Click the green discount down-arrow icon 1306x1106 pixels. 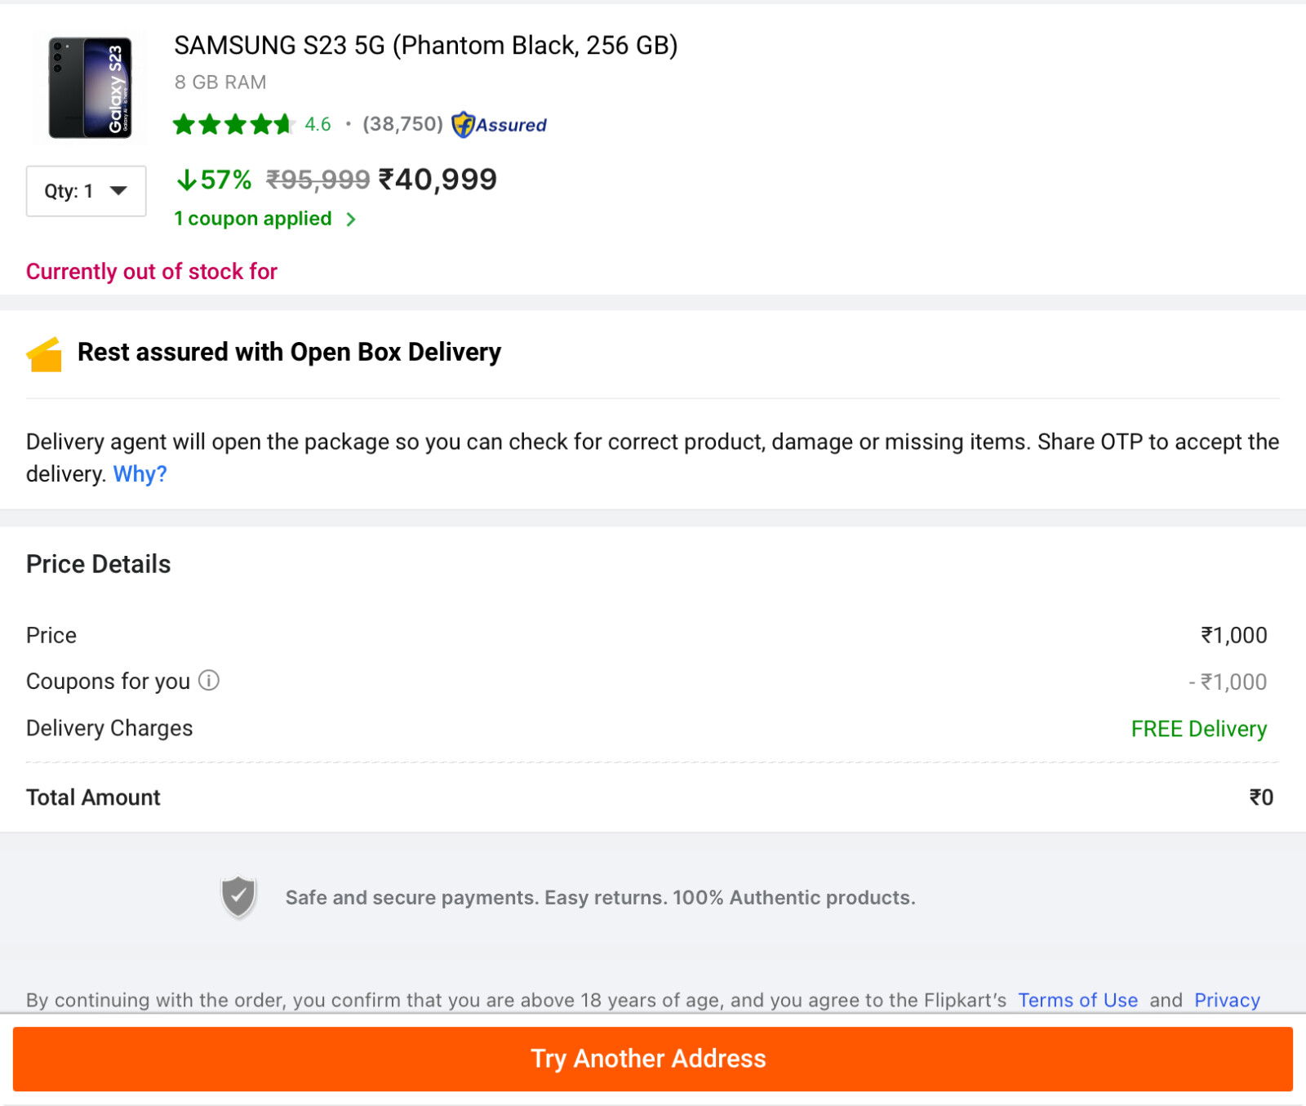pos(186,180)
